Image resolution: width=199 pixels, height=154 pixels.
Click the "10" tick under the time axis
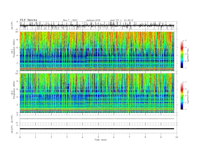click(177, 137)
